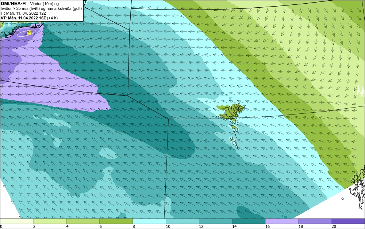
Task: Click the 18–20 m/s purple legend swatch
Action: 315,221
